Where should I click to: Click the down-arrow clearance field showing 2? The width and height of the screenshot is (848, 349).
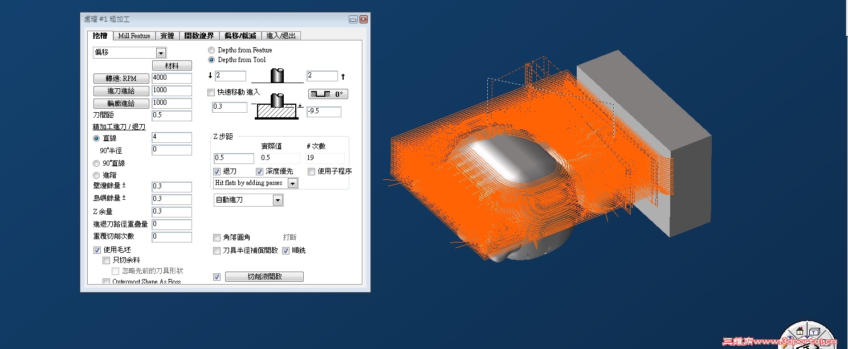pyautogui.click(x=230, y=76)
